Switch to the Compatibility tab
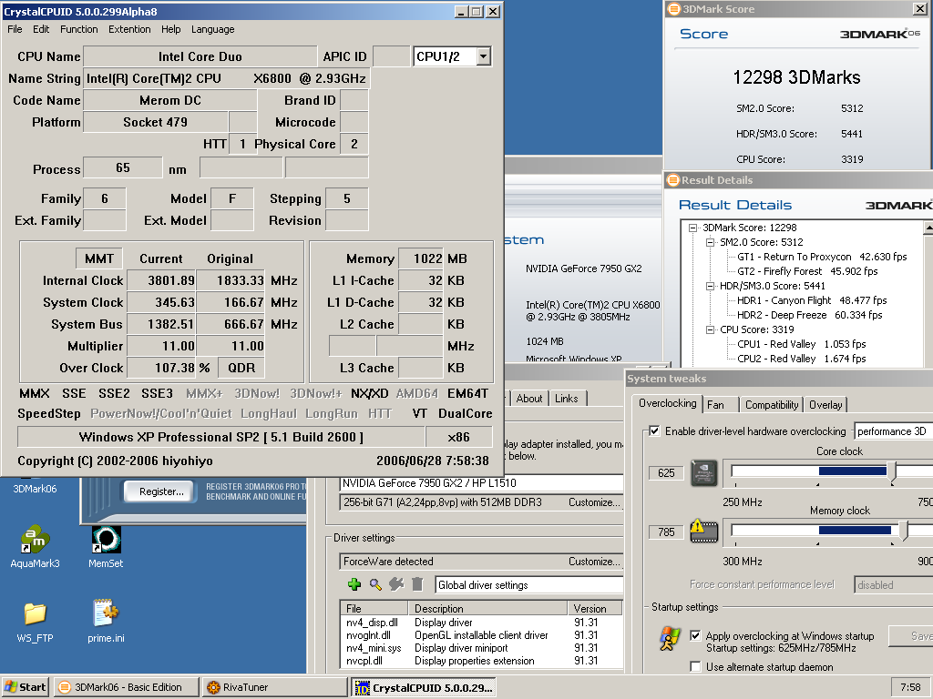 [772, 405]
